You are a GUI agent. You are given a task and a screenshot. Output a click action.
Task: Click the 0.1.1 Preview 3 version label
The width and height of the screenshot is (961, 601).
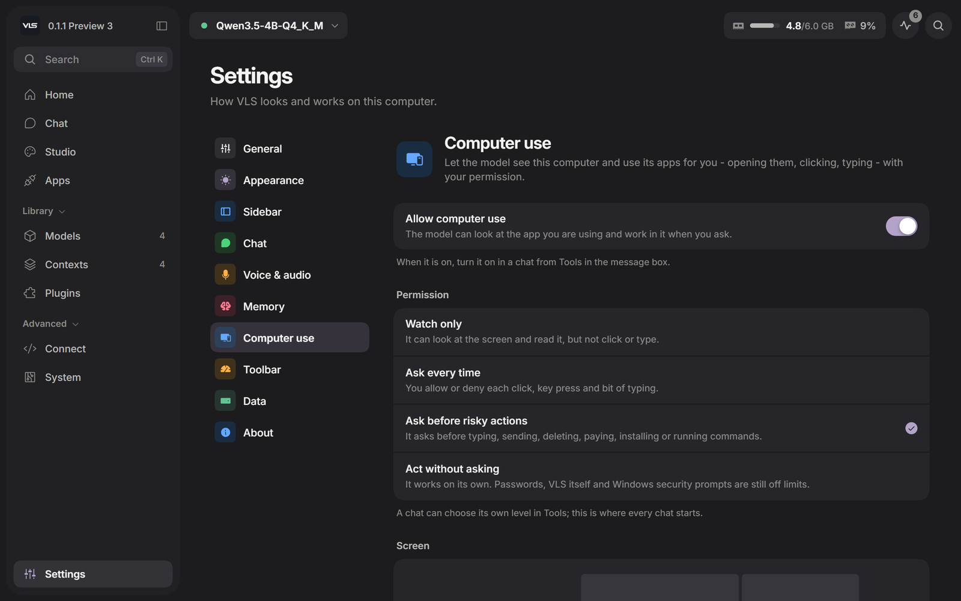pos(80,26)
